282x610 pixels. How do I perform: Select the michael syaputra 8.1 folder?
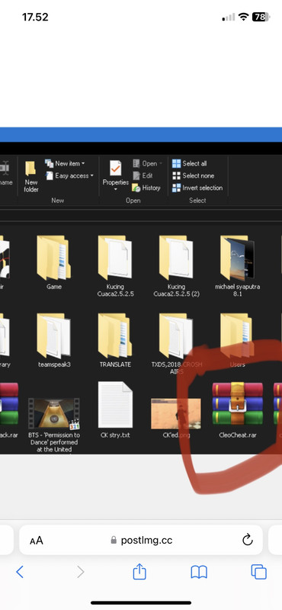click(237, 266)
